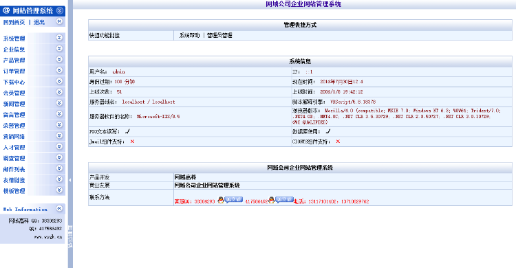Click the 退出 logout link

[x=39, y=23]
